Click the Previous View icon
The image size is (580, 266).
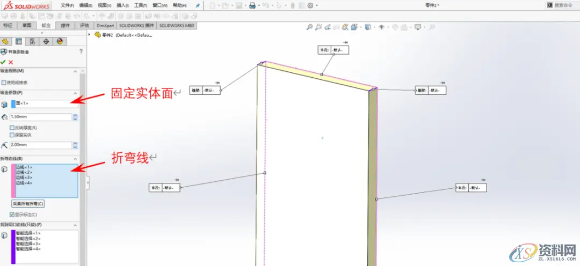point(328,27)
